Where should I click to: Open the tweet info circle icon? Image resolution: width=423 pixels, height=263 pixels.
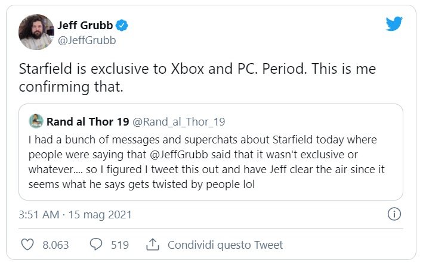point(394,214)
